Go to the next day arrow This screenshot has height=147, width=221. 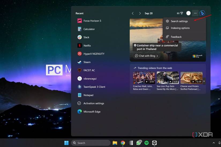(x=140, y=13)
